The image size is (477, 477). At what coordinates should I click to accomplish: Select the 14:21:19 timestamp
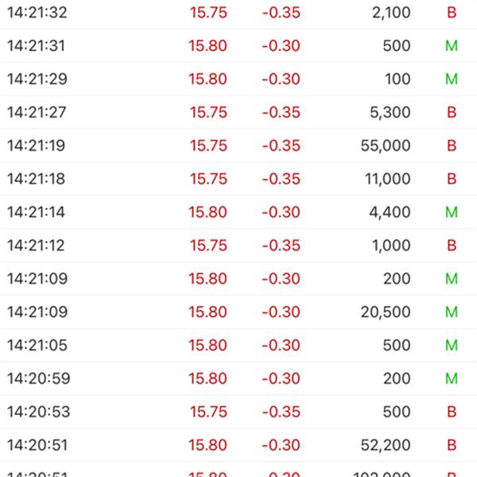(37, 145)
